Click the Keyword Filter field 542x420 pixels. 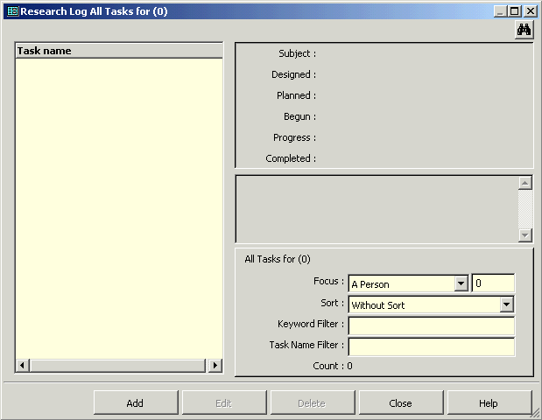coord(431,325)
